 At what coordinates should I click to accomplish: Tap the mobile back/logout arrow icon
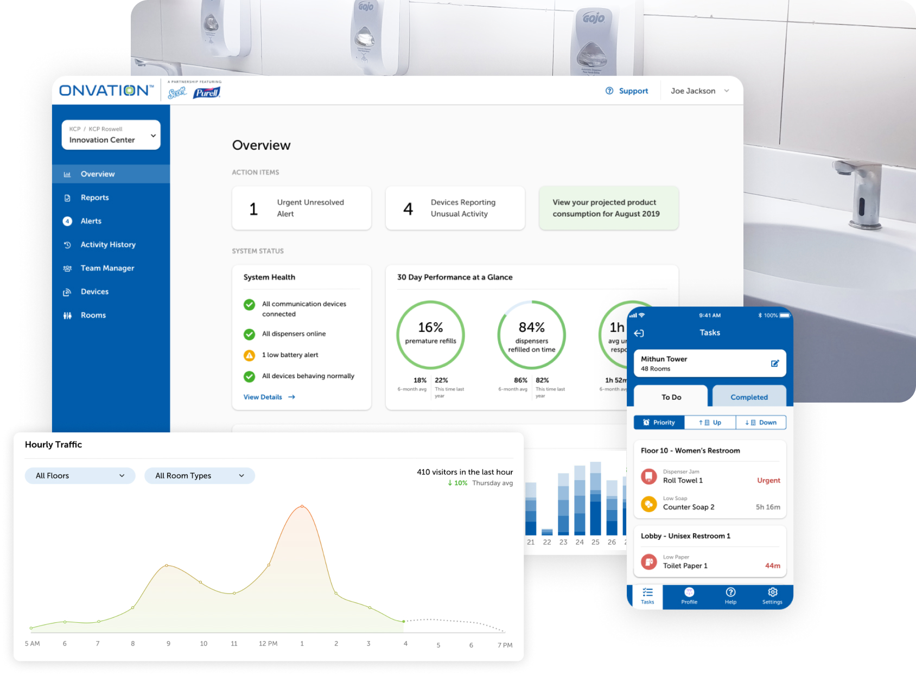pos(639,333)
